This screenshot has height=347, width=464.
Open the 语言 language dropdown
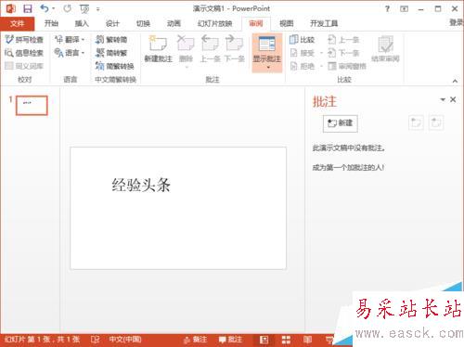(x=70, y=53)
